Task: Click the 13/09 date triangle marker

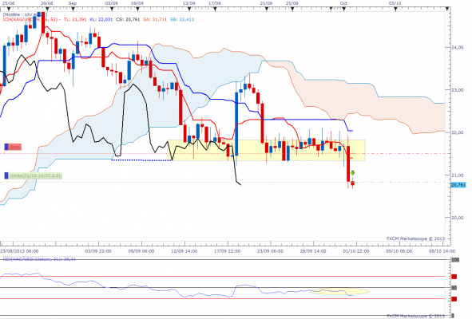Action: (189, 9)
